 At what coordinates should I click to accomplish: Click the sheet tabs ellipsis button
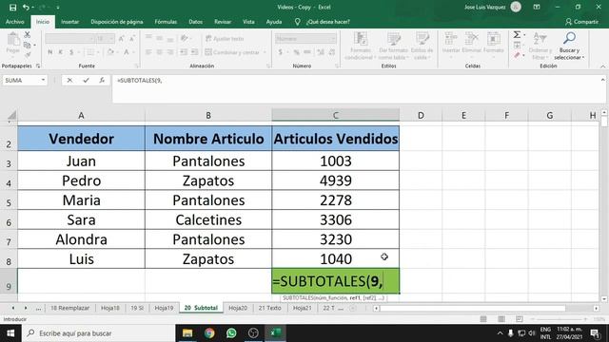coord(38,308)
